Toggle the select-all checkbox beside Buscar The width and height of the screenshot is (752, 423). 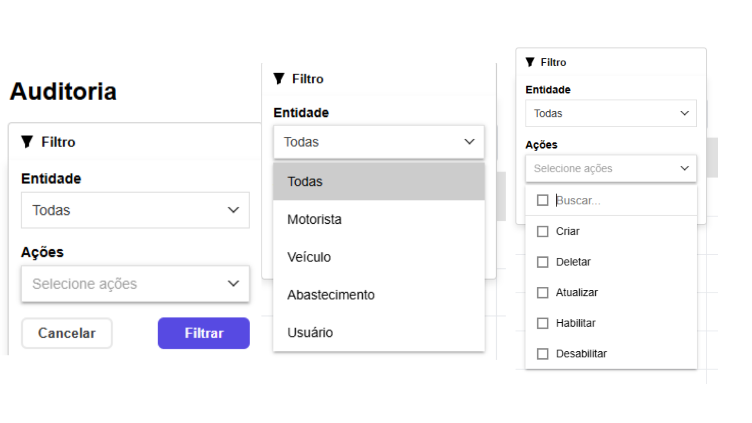click(542, 201)
